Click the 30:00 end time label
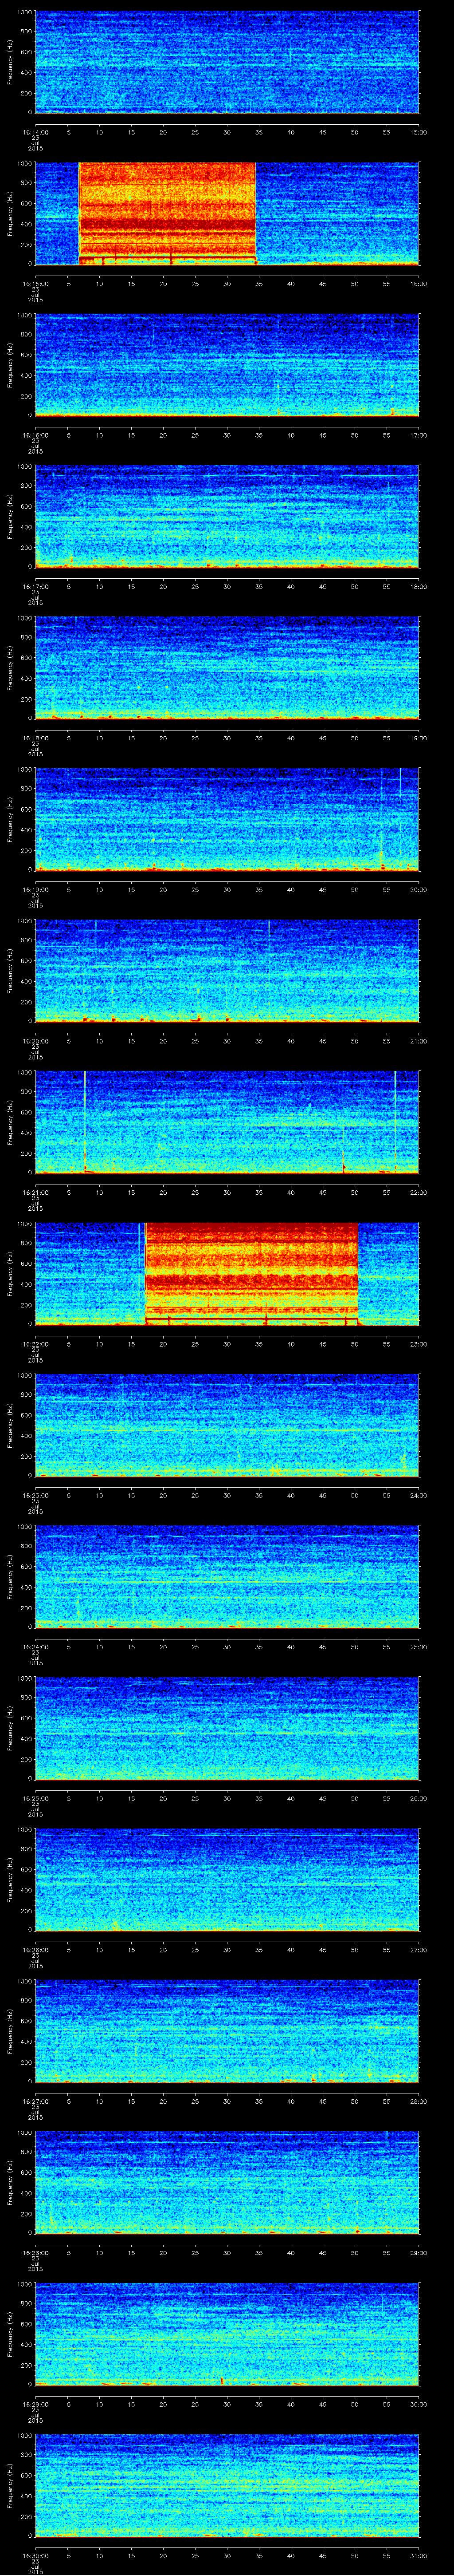Image resolution: width=454 pixels, height=2575 pixels. pos(418,2403)
